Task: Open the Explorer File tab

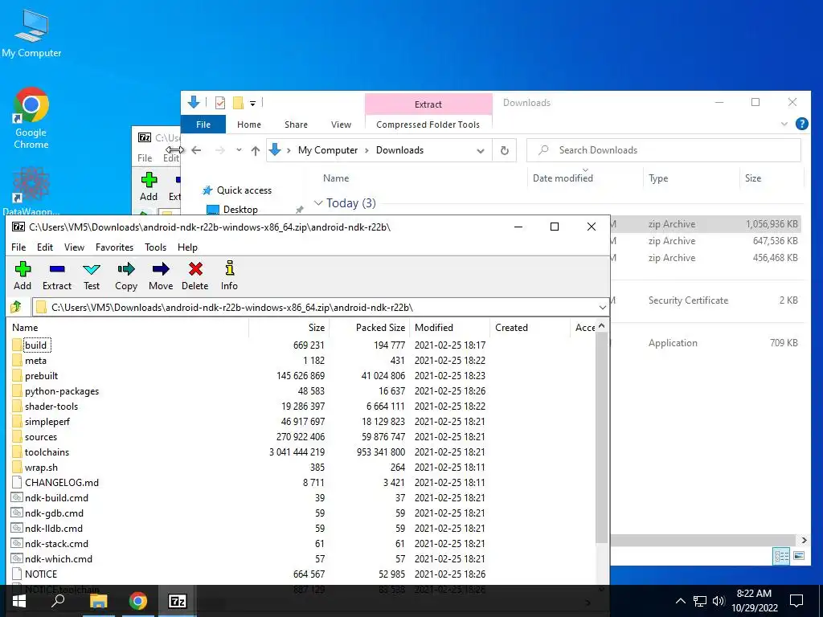Action: click(203, 125)
